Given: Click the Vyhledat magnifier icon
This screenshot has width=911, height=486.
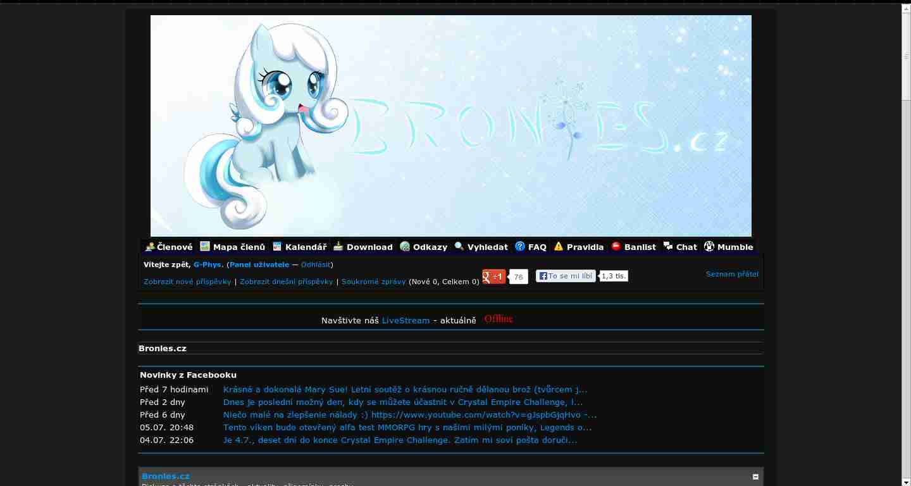Looking at the screenshot, I should pos(459,246).
